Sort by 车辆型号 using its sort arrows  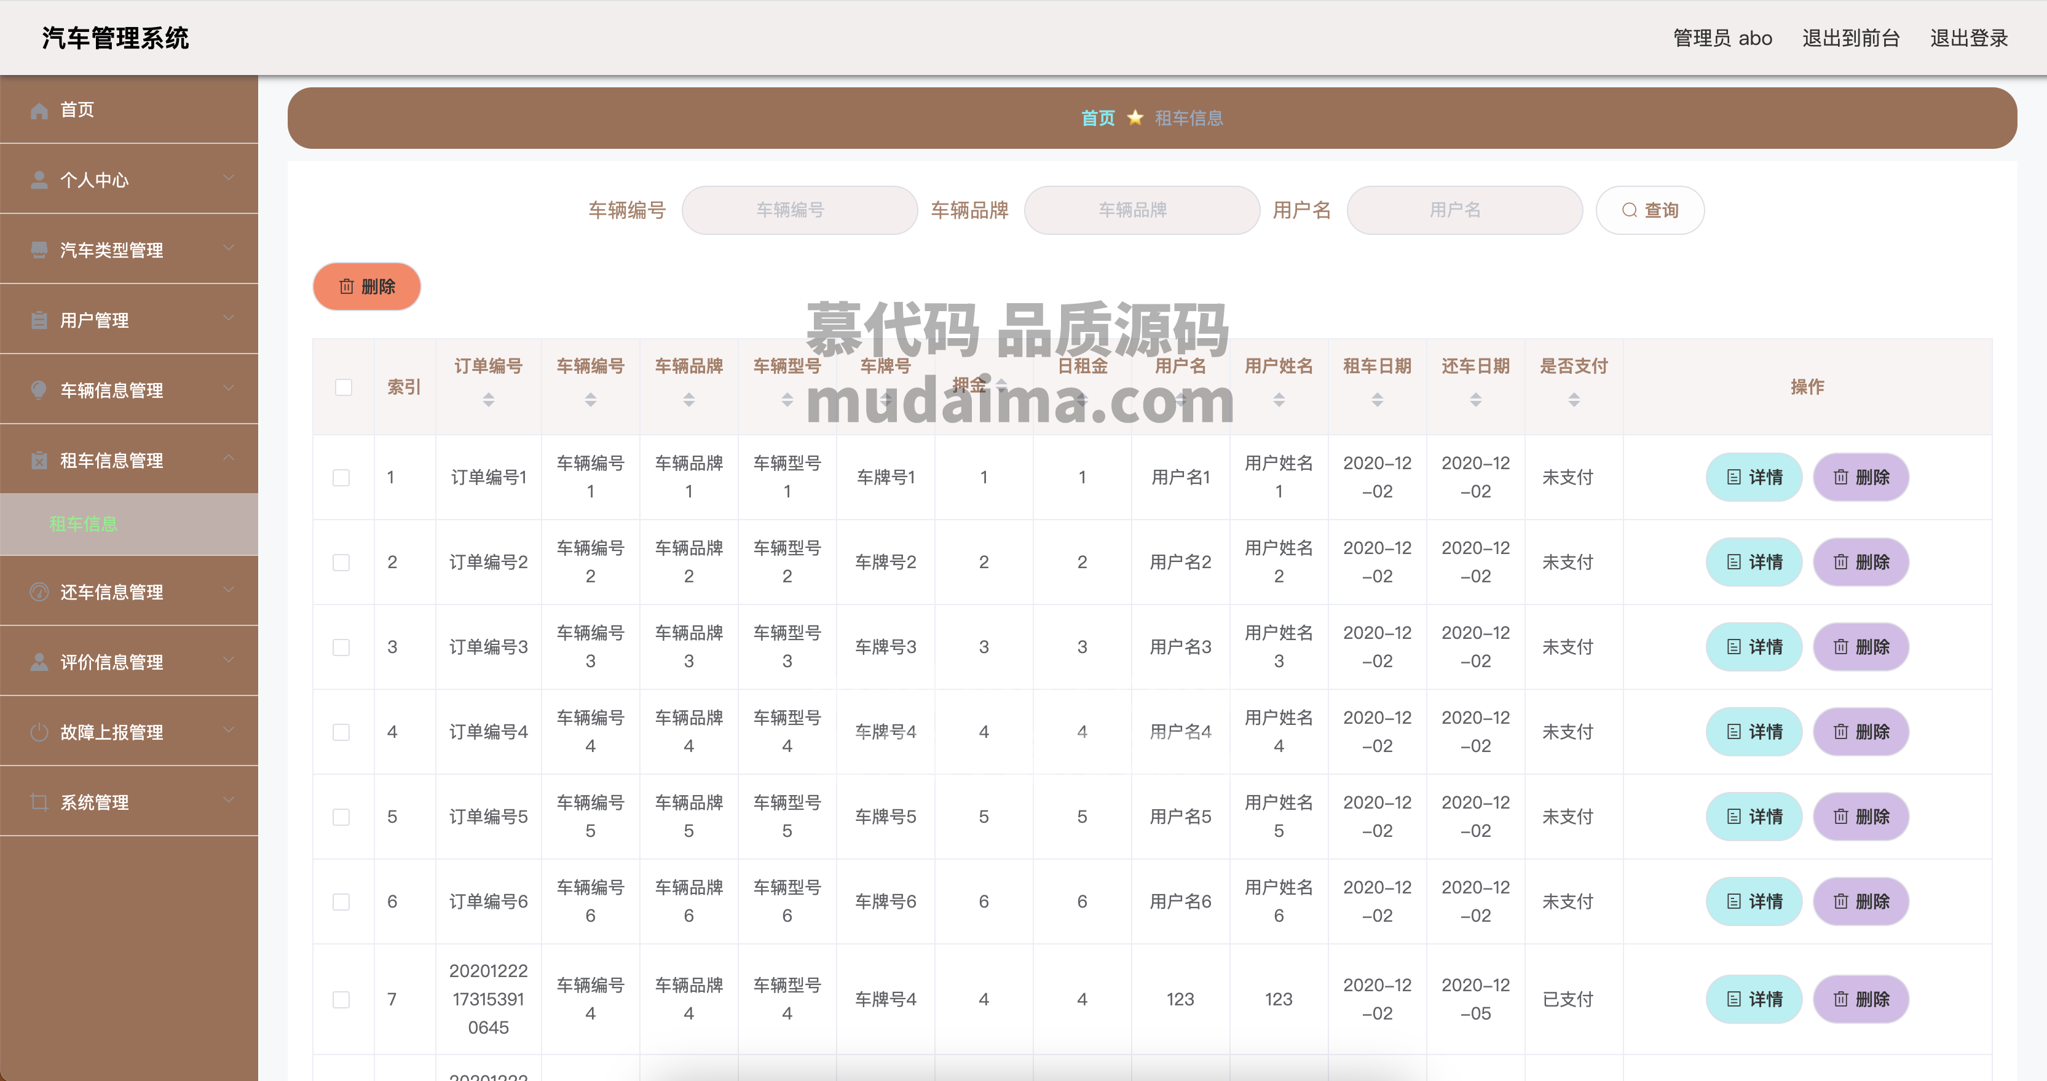click(x=787, y=400)
